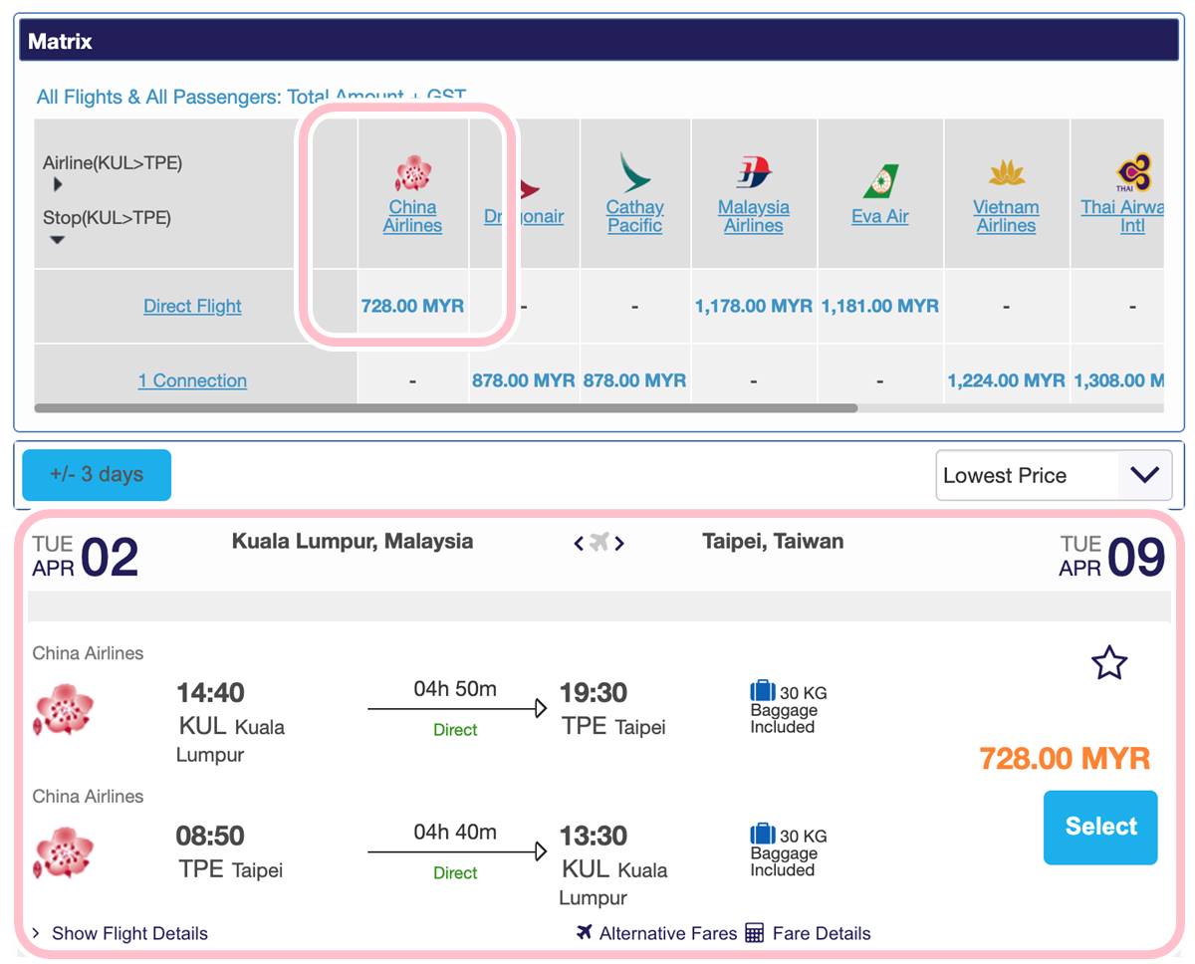Click the 13:30 arrival time

594,836
